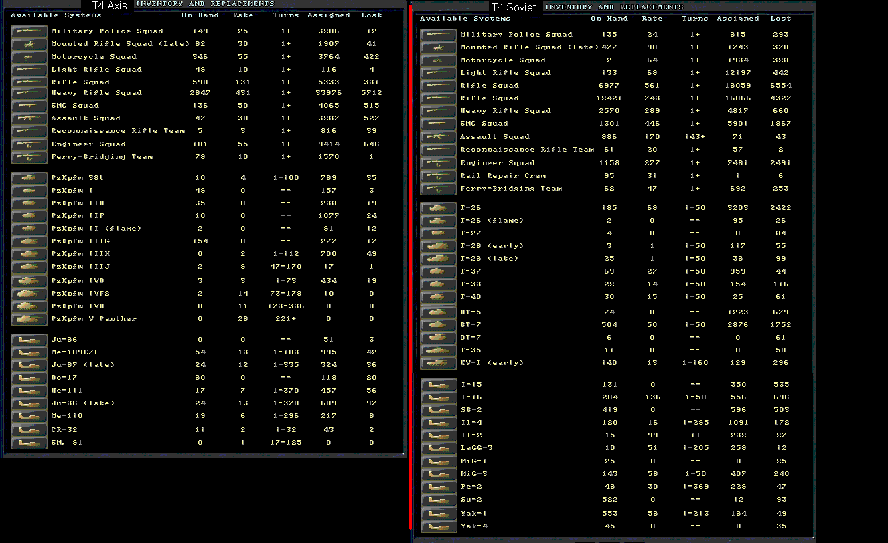Select the Yak-4 aircraft icon
This screenshot has height=543, width=888.
439,526
